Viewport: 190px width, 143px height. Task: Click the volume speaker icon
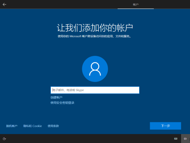tap(185, 139)
